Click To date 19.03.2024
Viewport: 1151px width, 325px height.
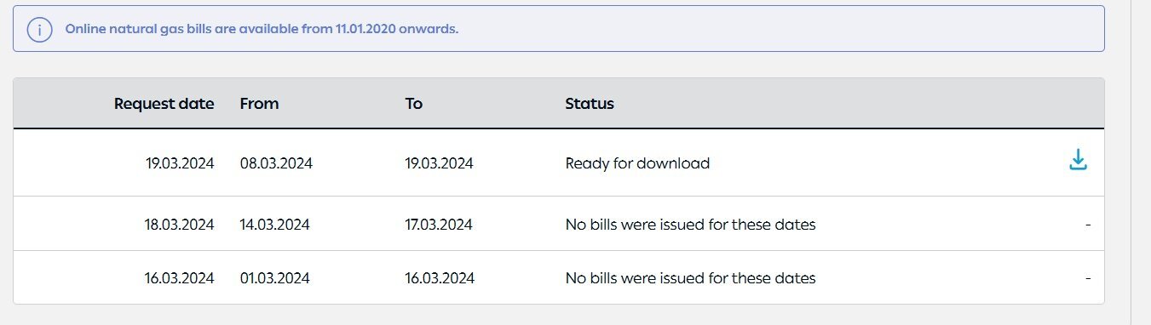(440, 163)
